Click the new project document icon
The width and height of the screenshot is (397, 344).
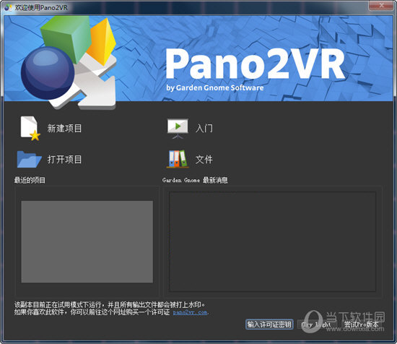[x=30, y=128]
